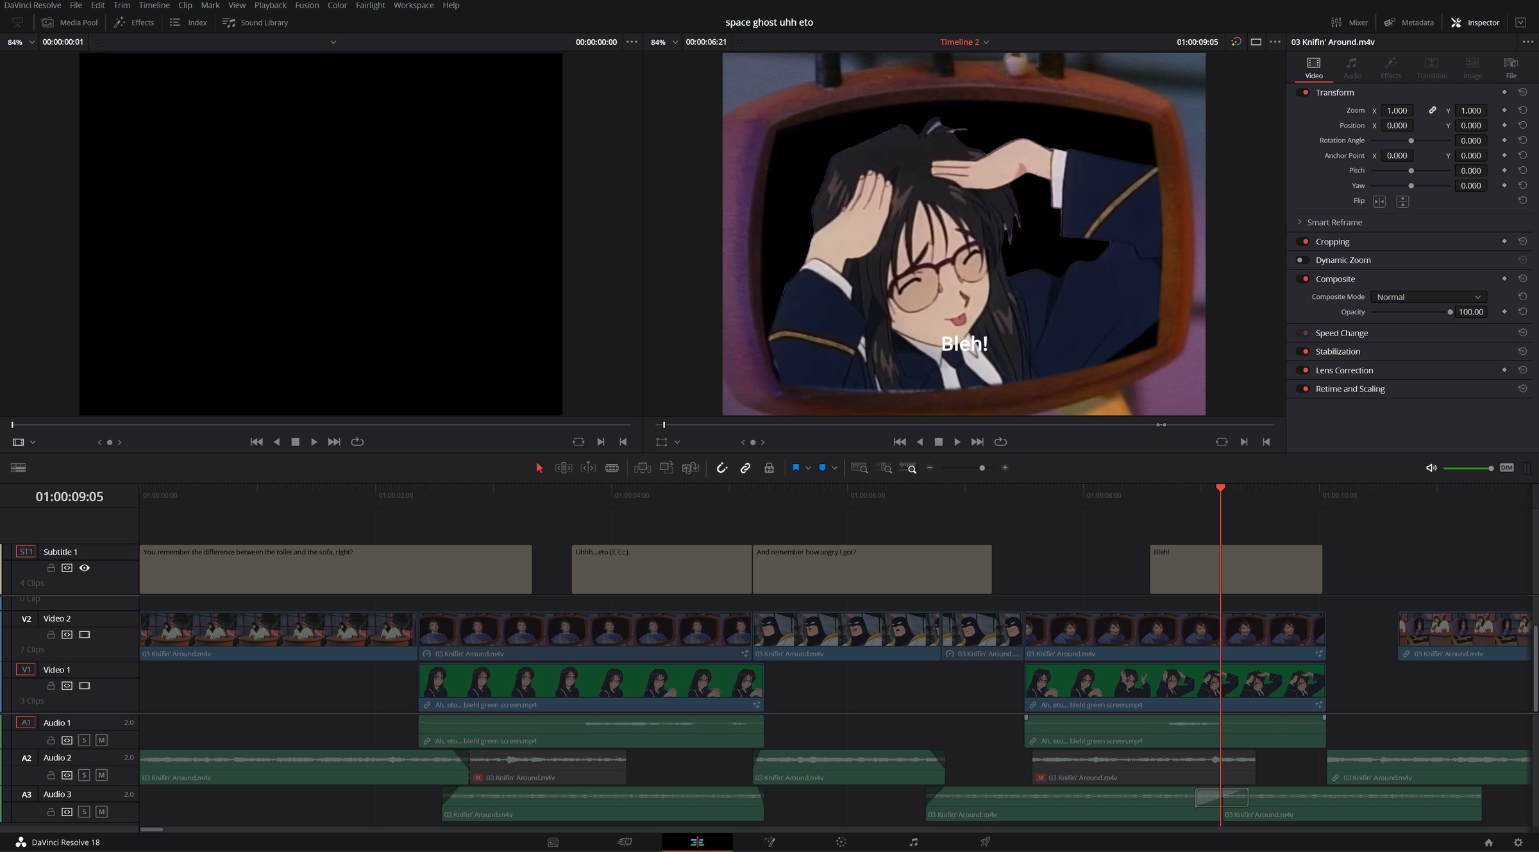Expand the Cropping section in Inspector
The height and width of the screenshot is (852, 1539).
[1333, 241]
